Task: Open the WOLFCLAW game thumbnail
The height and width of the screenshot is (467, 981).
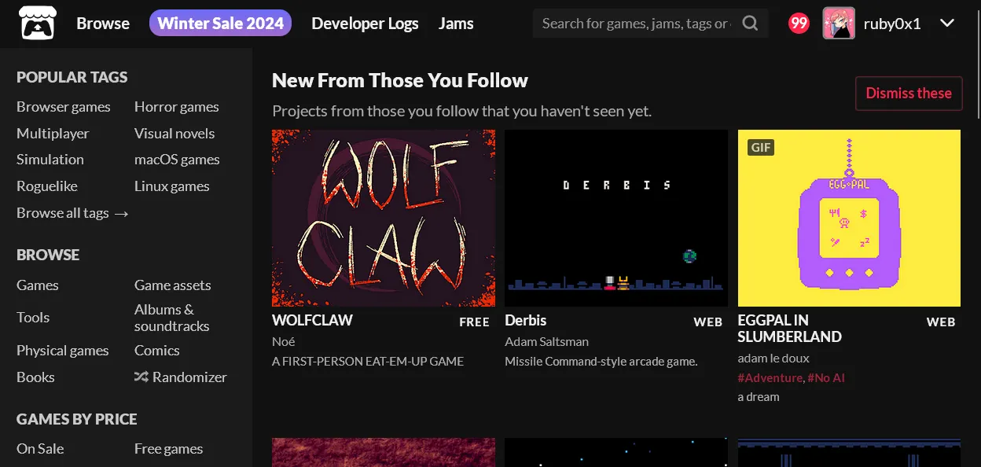Action: tap(384, 218)
